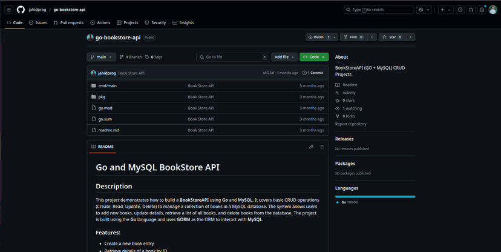This screenshot has width=501, height=252.
Task: Open the README outline list icon
Action: (x=321, y=147)
